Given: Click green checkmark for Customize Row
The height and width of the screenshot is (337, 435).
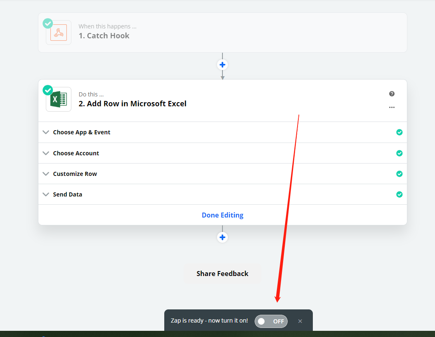Looking at the screenshot, I should click(399, 174).
